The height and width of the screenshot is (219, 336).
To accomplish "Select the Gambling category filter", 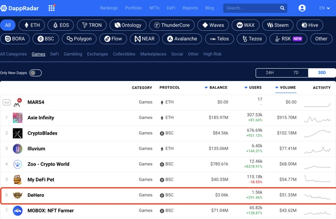I will click(73, 54).
